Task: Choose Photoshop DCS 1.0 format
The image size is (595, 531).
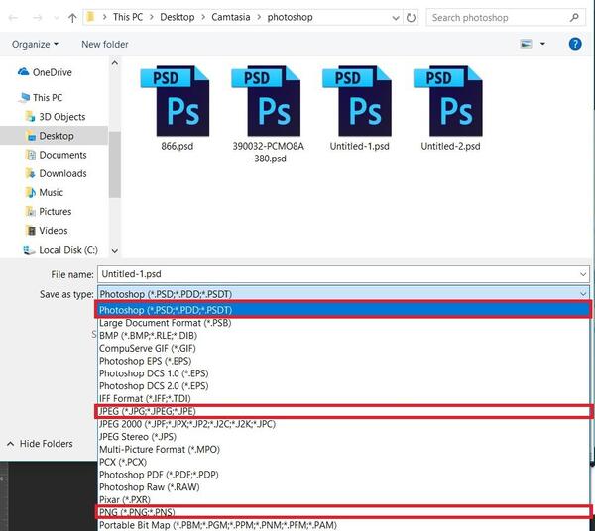Action: point(343,373)
